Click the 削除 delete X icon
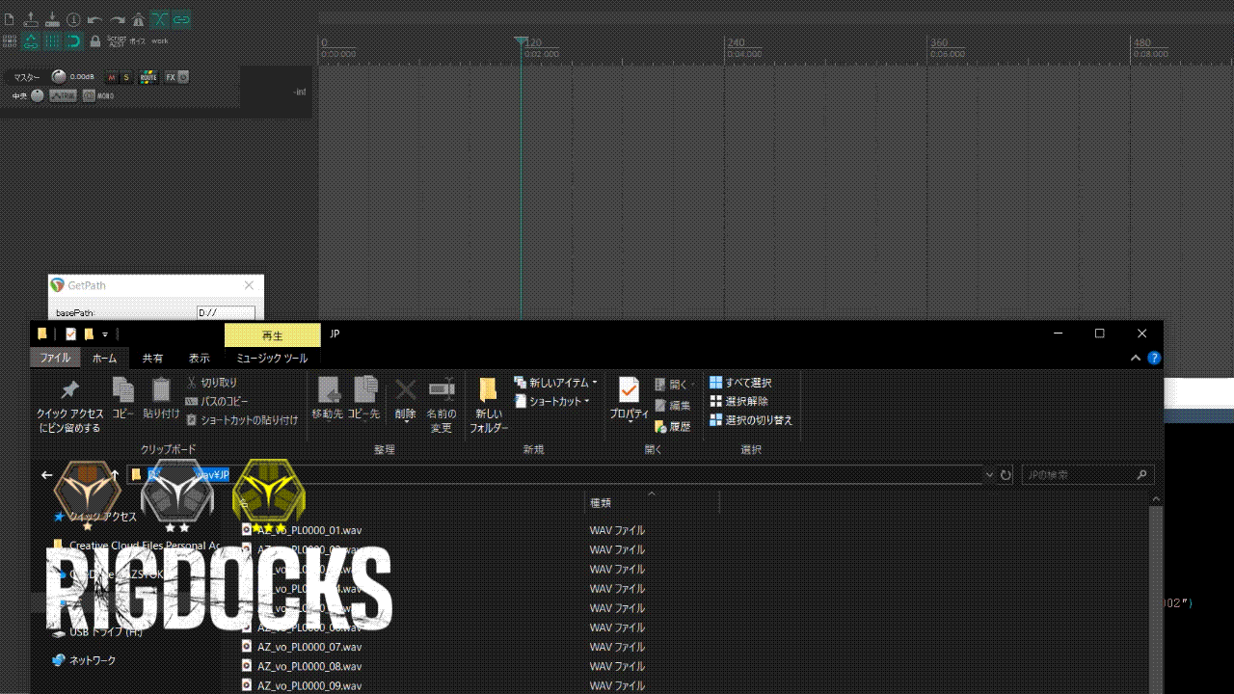This screenshot has width=1234, height=694. point(406,389)
